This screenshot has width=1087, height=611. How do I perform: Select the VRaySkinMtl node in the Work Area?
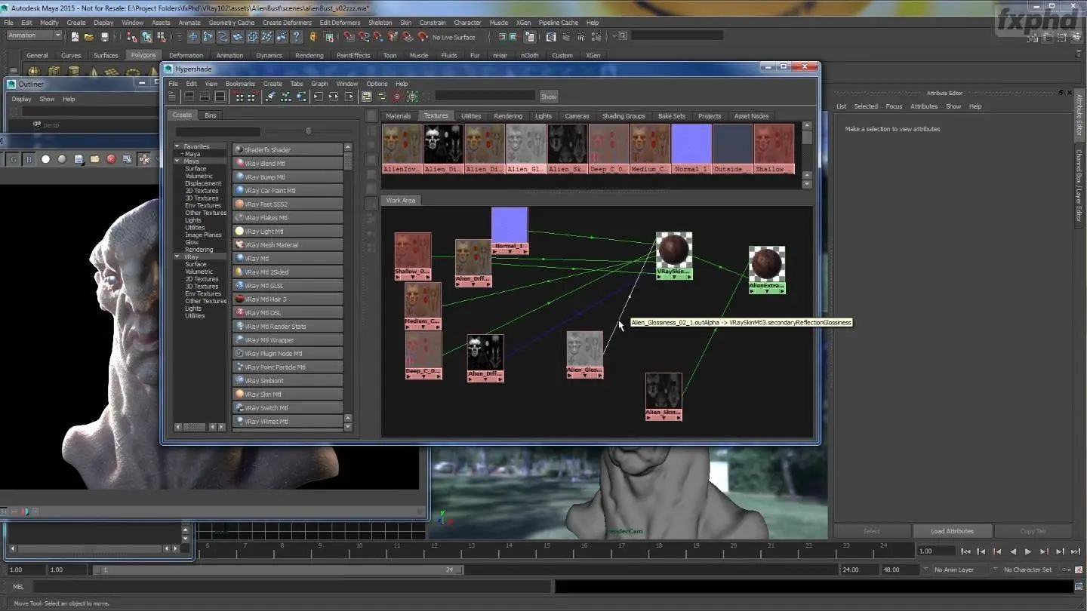click(674, 256)
